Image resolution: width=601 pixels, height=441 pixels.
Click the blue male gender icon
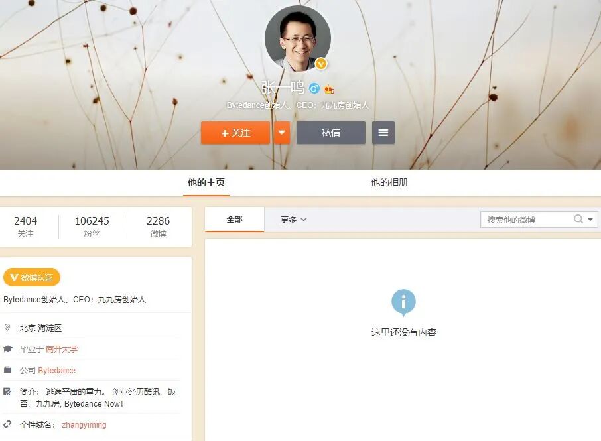[x=314, y=88]
